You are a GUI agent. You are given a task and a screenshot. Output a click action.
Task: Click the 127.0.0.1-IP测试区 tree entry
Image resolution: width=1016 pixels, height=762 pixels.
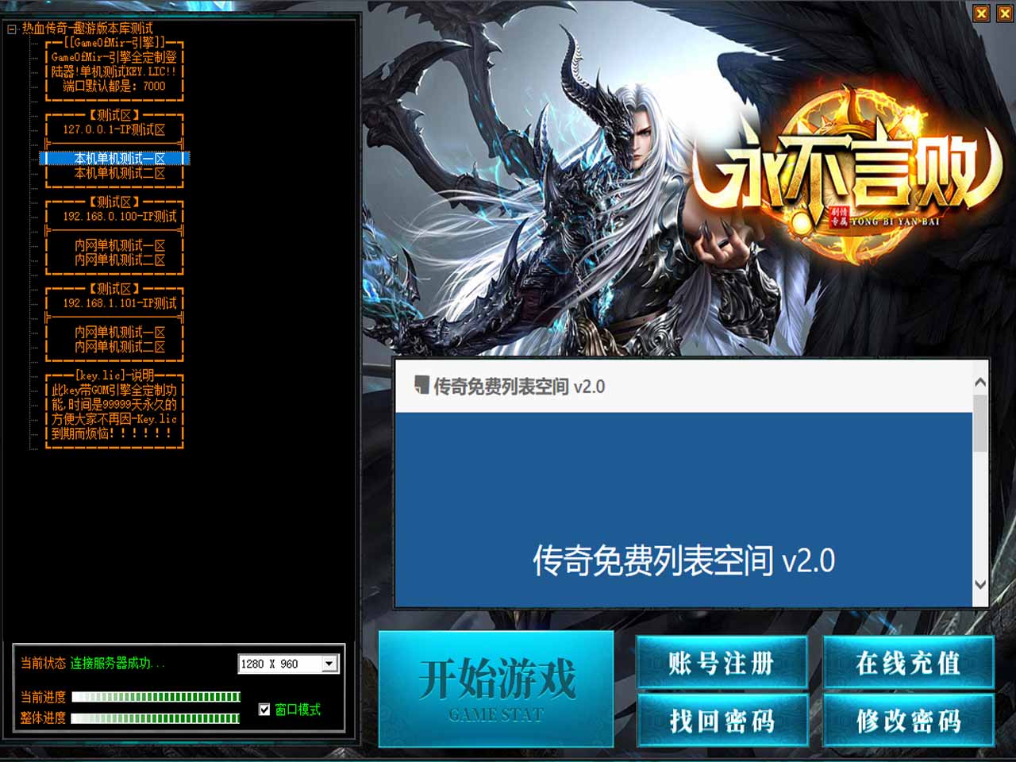(114, 129)
